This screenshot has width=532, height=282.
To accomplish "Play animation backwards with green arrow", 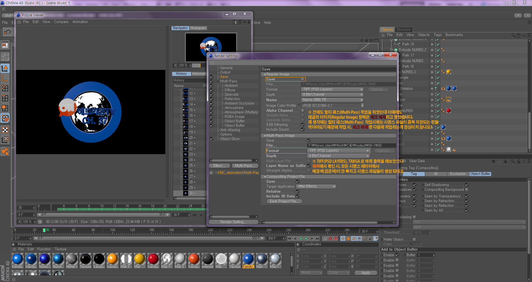I will coord(301,238).
